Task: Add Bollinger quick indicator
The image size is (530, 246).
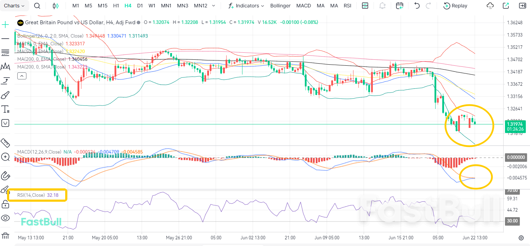Action: point(281,6)
